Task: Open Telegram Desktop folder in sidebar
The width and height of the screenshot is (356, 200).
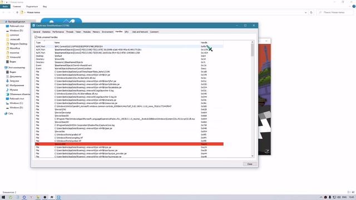Action: tap(18, 44)
